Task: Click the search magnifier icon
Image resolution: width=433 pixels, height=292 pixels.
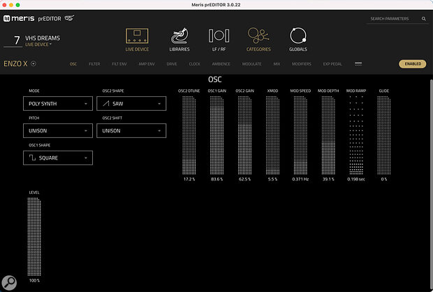Action: 424,19
